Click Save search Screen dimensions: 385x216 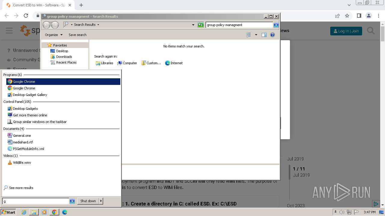click(77, 35)
